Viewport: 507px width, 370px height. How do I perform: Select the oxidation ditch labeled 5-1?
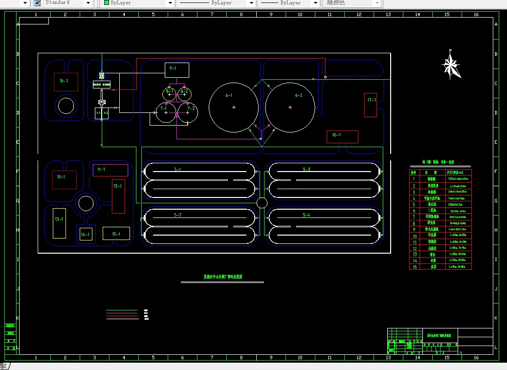click(x=200, y=180)
